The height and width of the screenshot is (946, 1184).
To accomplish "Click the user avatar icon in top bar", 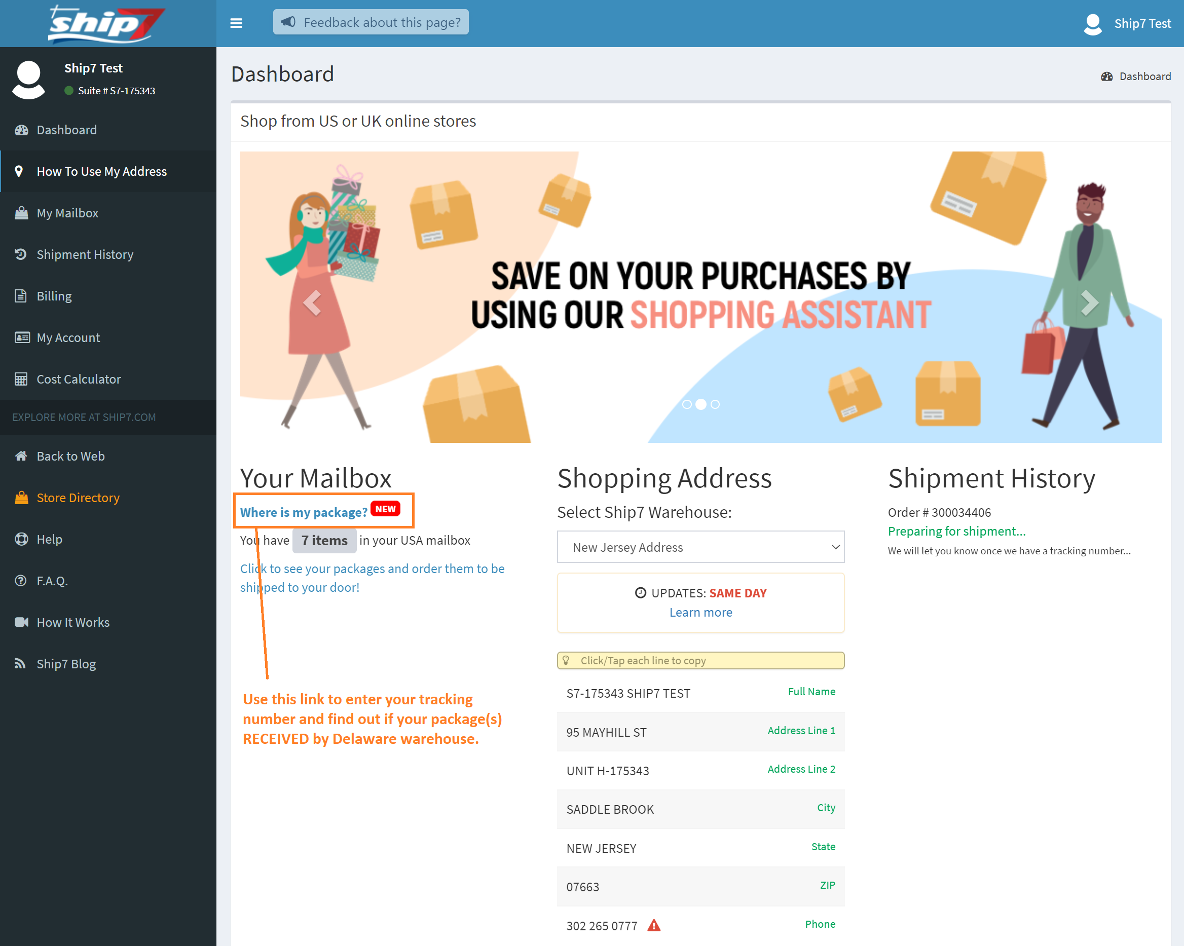I will pos(1092,24).
